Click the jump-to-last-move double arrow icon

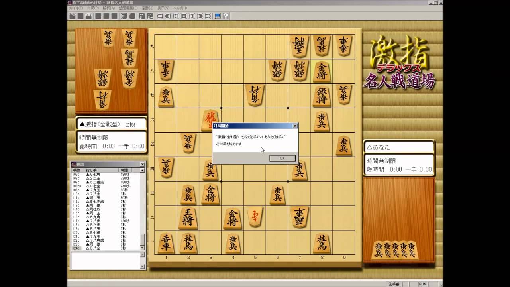(208, 16)
